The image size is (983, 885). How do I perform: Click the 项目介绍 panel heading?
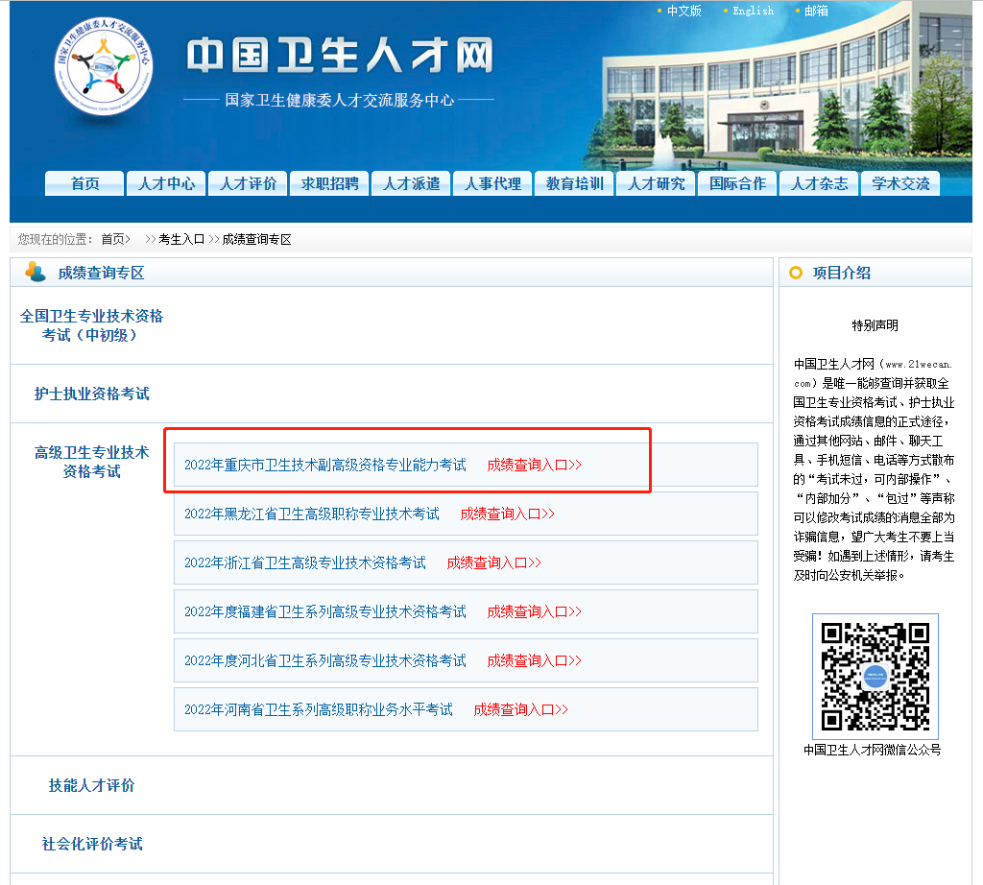coord(841,273)
